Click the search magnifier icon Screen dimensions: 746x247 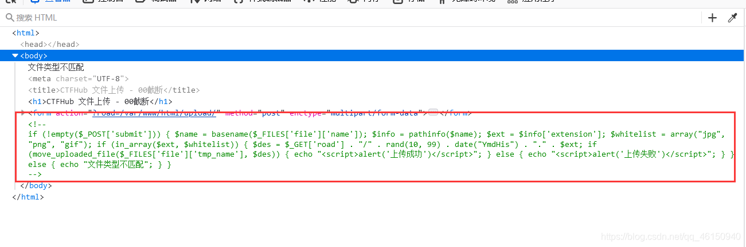(9, 18)
